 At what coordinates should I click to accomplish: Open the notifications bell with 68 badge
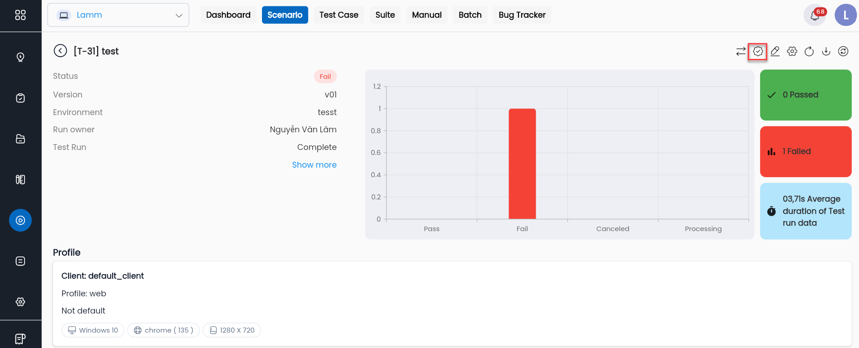click(x=815, y=15)
